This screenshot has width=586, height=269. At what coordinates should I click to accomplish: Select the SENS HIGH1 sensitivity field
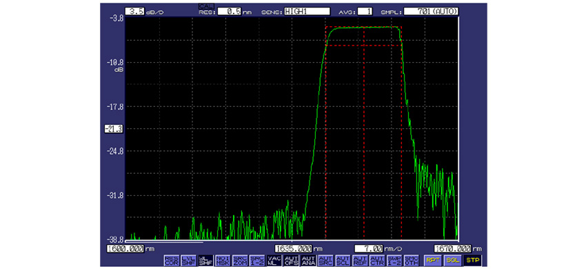[307, 12]
